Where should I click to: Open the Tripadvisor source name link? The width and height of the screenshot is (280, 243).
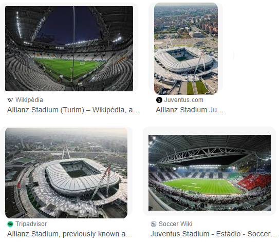click(31, 224)
